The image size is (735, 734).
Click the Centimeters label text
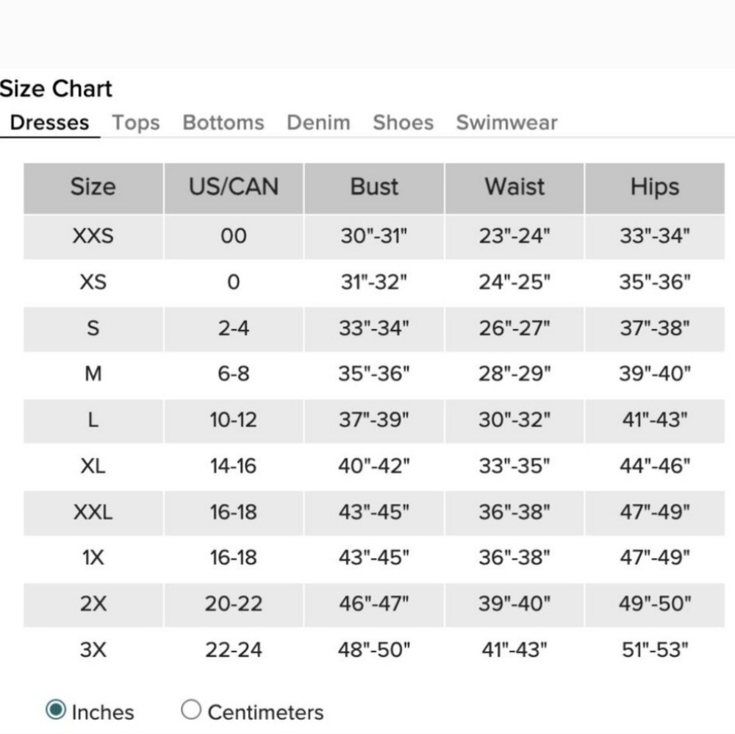click(x=266, y=712)
